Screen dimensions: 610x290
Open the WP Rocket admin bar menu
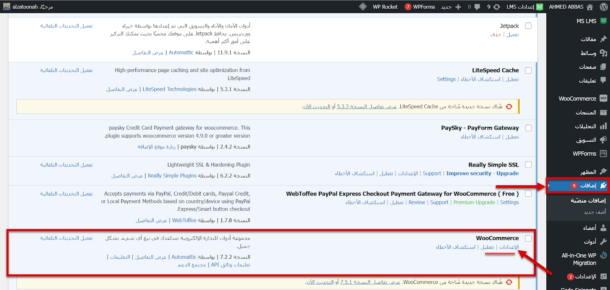385,7
